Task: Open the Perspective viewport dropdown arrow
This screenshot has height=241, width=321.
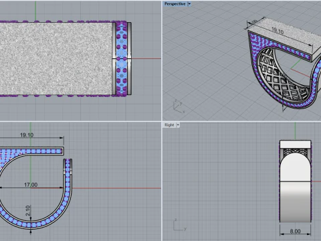Action: [189, 4]
